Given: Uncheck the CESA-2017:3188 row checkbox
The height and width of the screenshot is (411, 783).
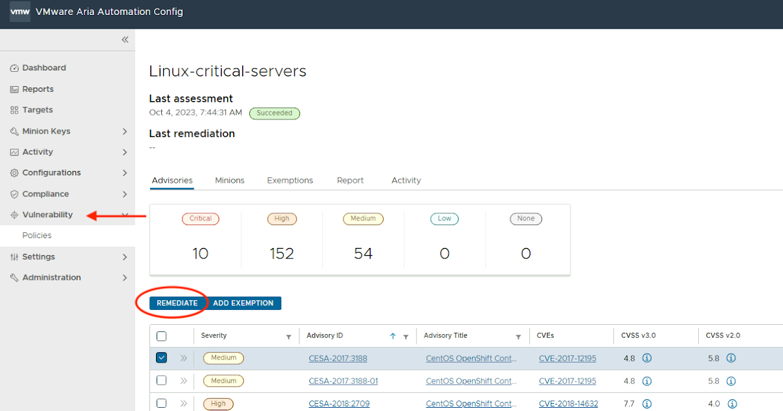Looking at the screenshot, I should click(x=162, y=358).
